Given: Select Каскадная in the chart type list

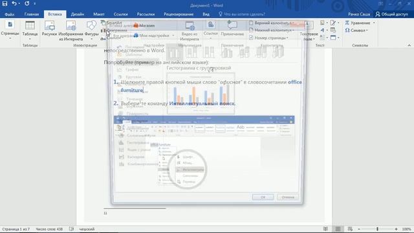Looking at the screenshot, I should pyautogui.click(x=132, y=157).
